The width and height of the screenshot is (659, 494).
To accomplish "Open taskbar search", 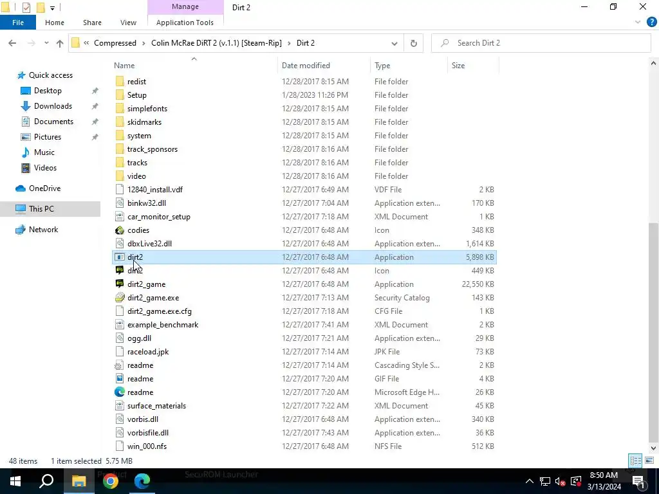I will (46, 481).
